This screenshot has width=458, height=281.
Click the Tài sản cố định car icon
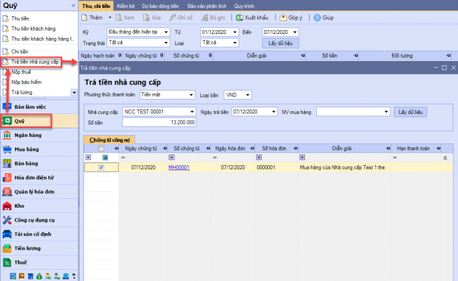click(7, 234)
